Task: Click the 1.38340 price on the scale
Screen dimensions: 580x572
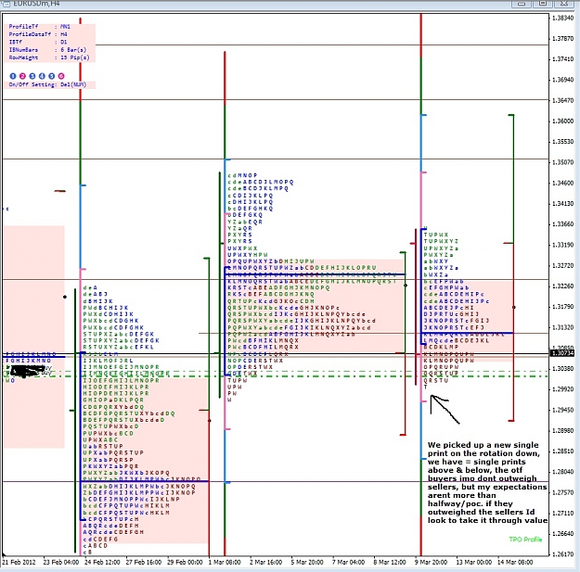Action: (563, 19)
